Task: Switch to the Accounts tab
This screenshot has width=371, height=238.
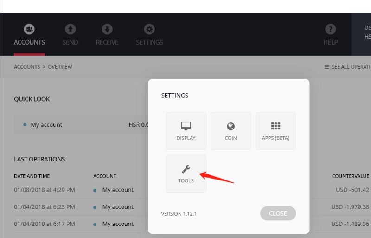Action: [29, 35]
